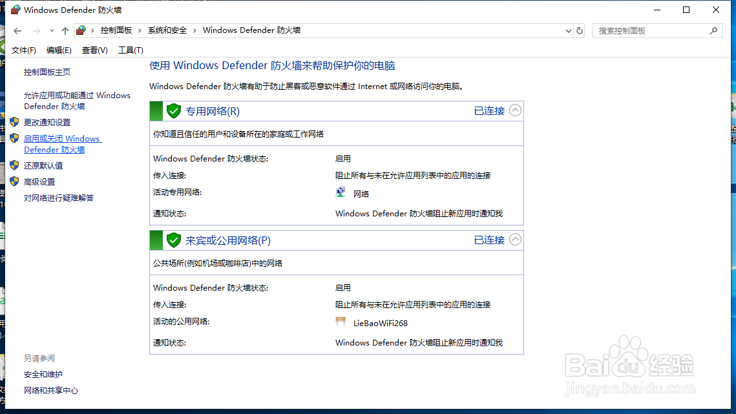Click the firewall icon in the address bar
This screenshot has width=736, height=414.
coord(81,30)
